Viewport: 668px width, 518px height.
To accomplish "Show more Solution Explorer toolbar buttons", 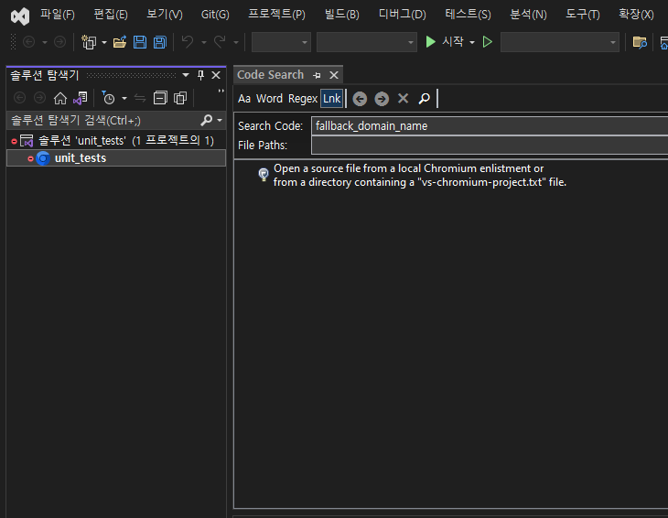I will coord(221,92).
